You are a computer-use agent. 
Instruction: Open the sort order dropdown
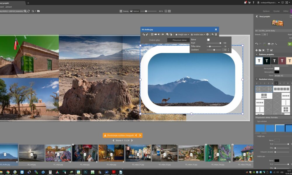pos(34,11)
